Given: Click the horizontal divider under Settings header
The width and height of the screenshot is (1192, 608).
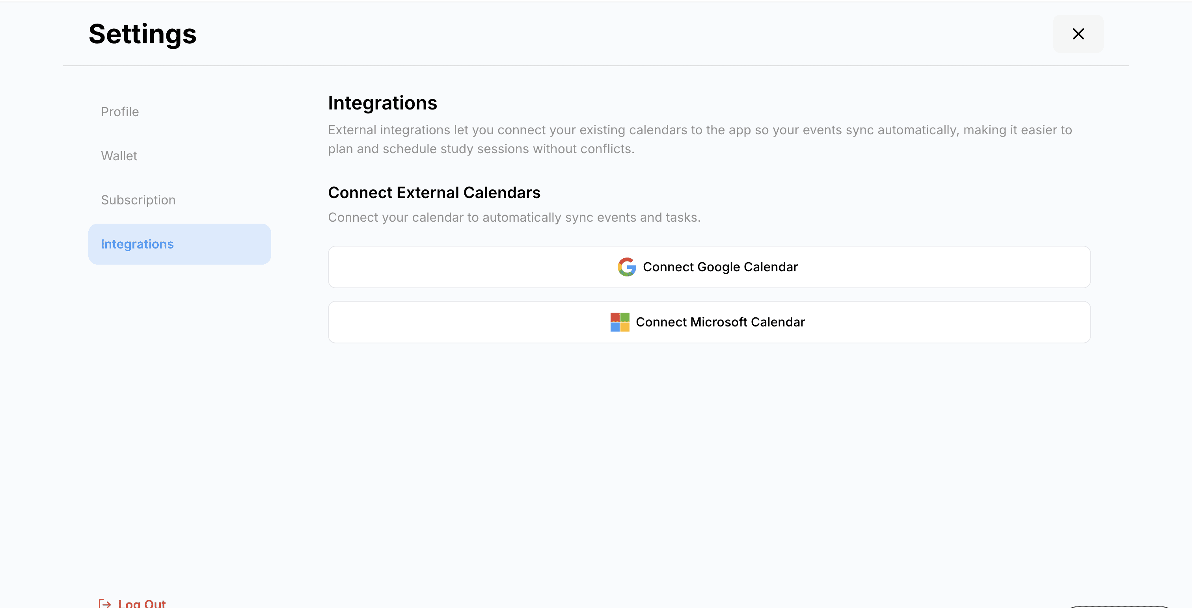Looking at the screenshot, I should coord(596,66).
